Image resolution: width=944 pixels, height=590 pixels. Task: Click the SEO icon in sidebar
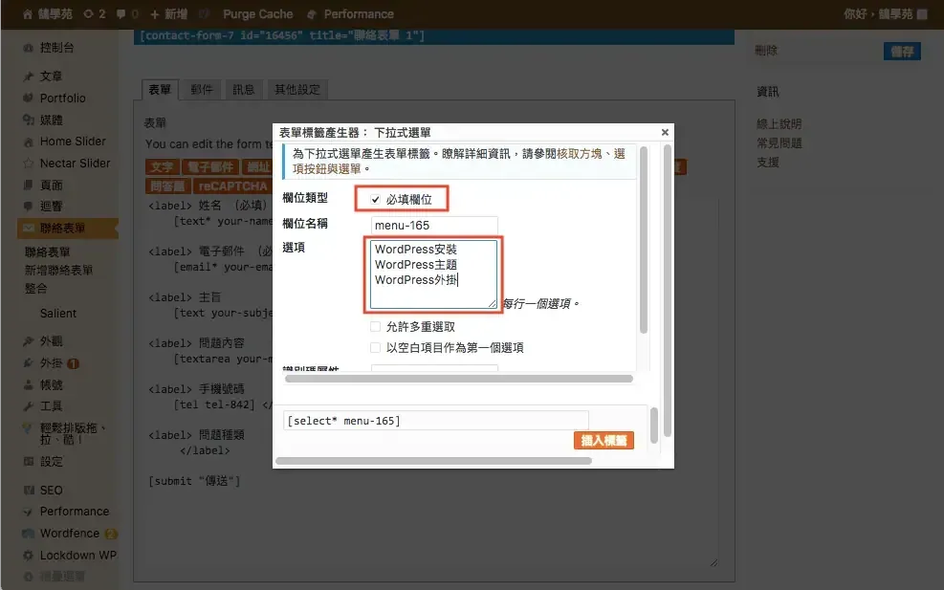click(x=28, y=490)
